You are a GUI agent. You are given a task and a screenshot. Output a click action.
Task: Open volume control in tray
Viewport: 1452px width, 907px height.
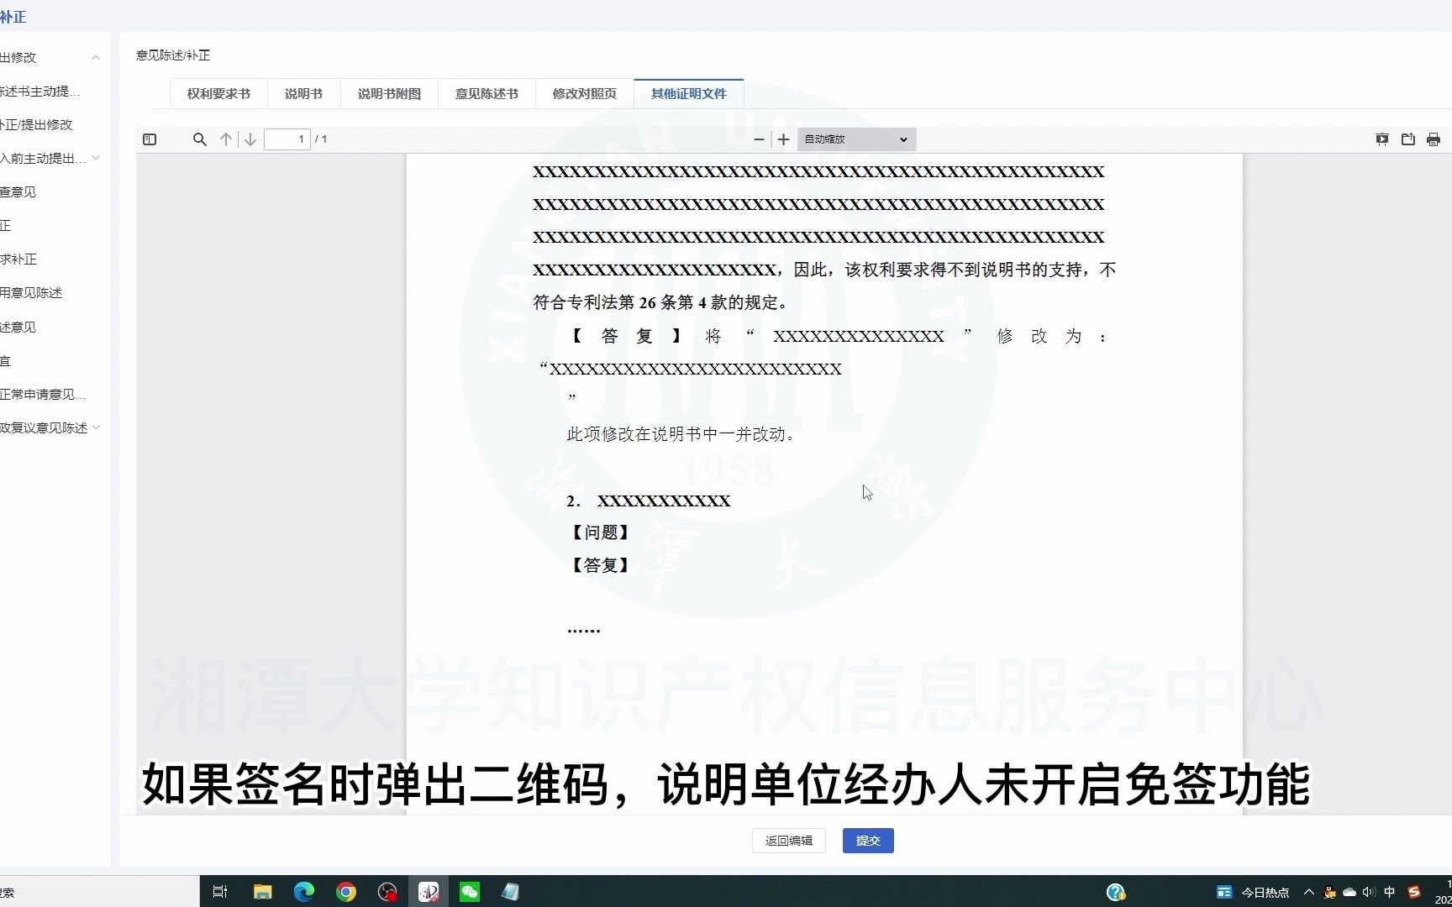(x=1369, y=892)
